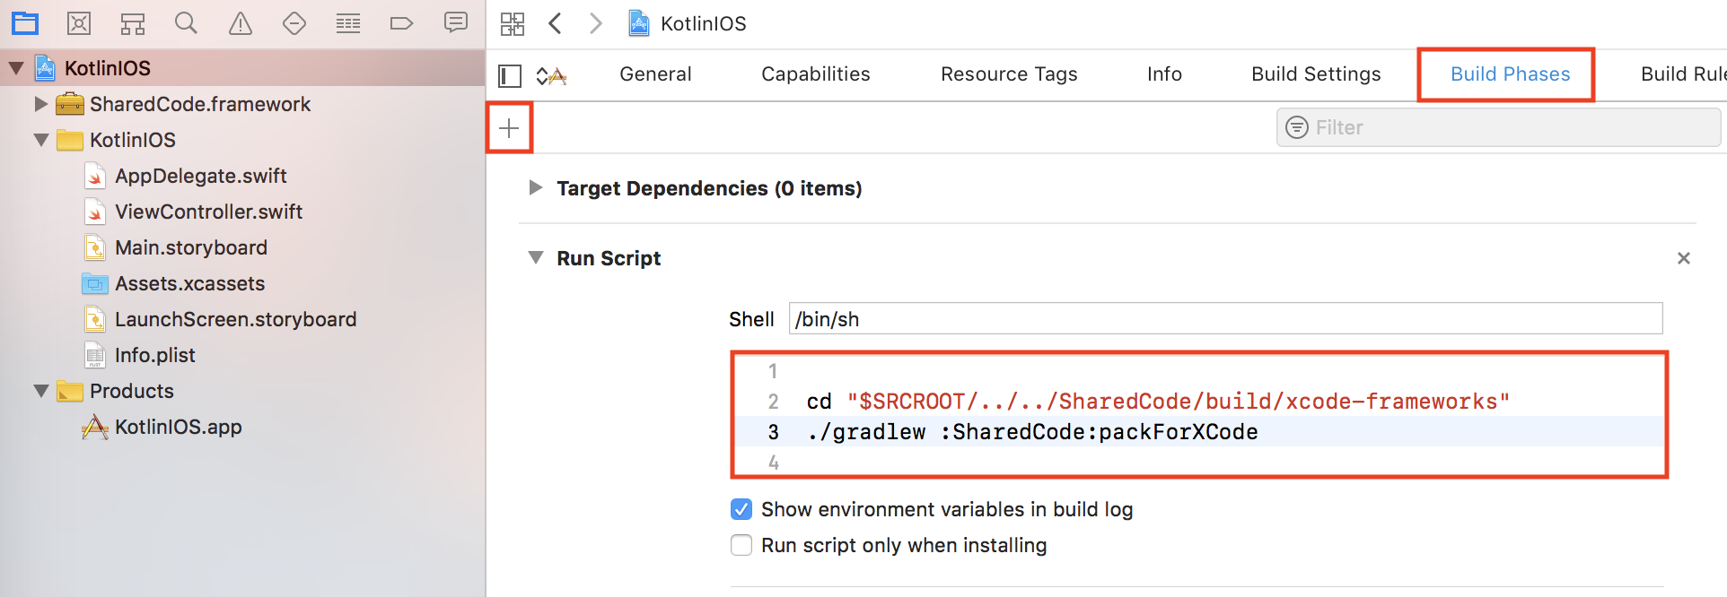This screenshot has width=1727, height=597.
Task: Switch to the Build Settings tab
Action: point(1316,74)
